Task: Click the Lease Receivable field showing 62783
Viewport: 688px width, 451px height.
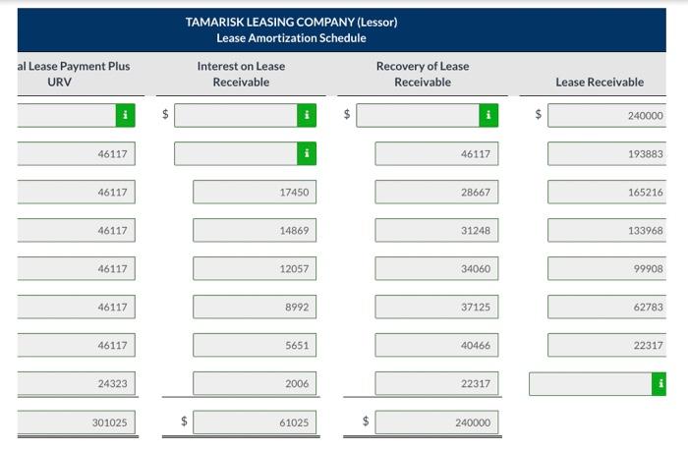Action: 606,307
